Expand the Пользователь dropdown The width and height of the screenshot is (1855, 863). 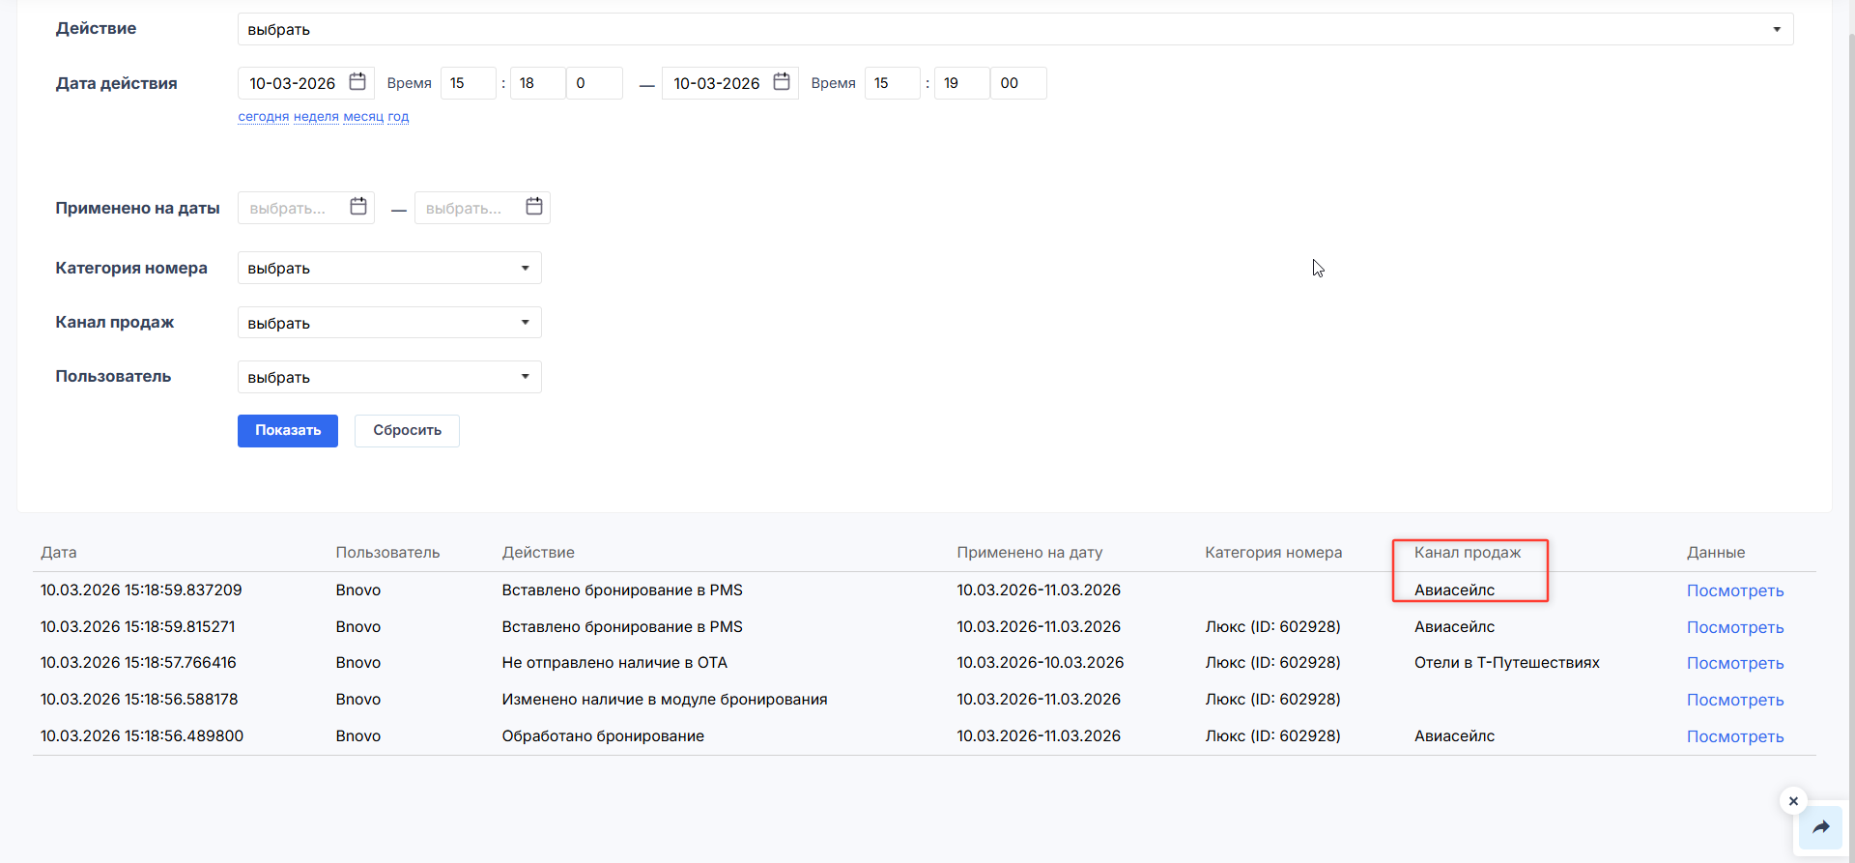[x=389, y=377]
